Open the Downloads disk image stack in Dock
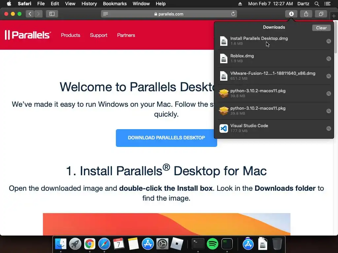The height and width of the screenshot is (253, 338). pyautogui.click(x=262, y=244)
